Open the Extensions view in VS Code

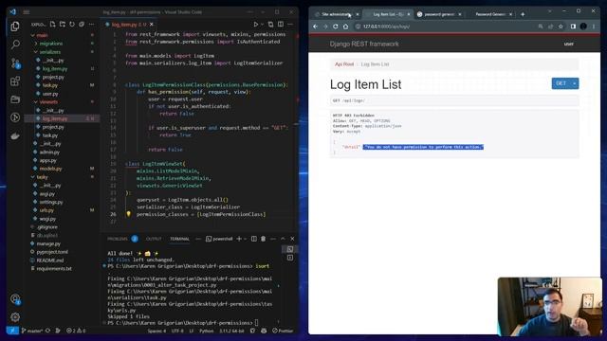(x=15, y=81)
